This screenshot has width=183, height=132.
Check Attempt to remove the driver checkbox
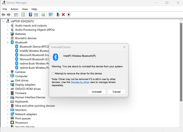point(53,73)
